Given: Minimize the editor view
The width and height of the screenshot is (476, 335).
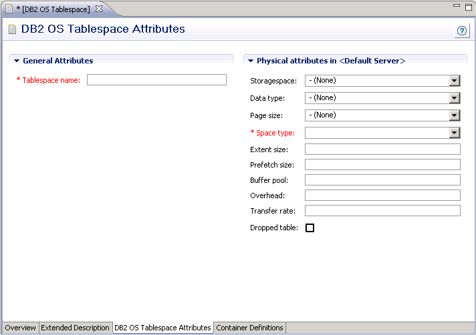Looking at the screenshot, I should pos(456,5).
